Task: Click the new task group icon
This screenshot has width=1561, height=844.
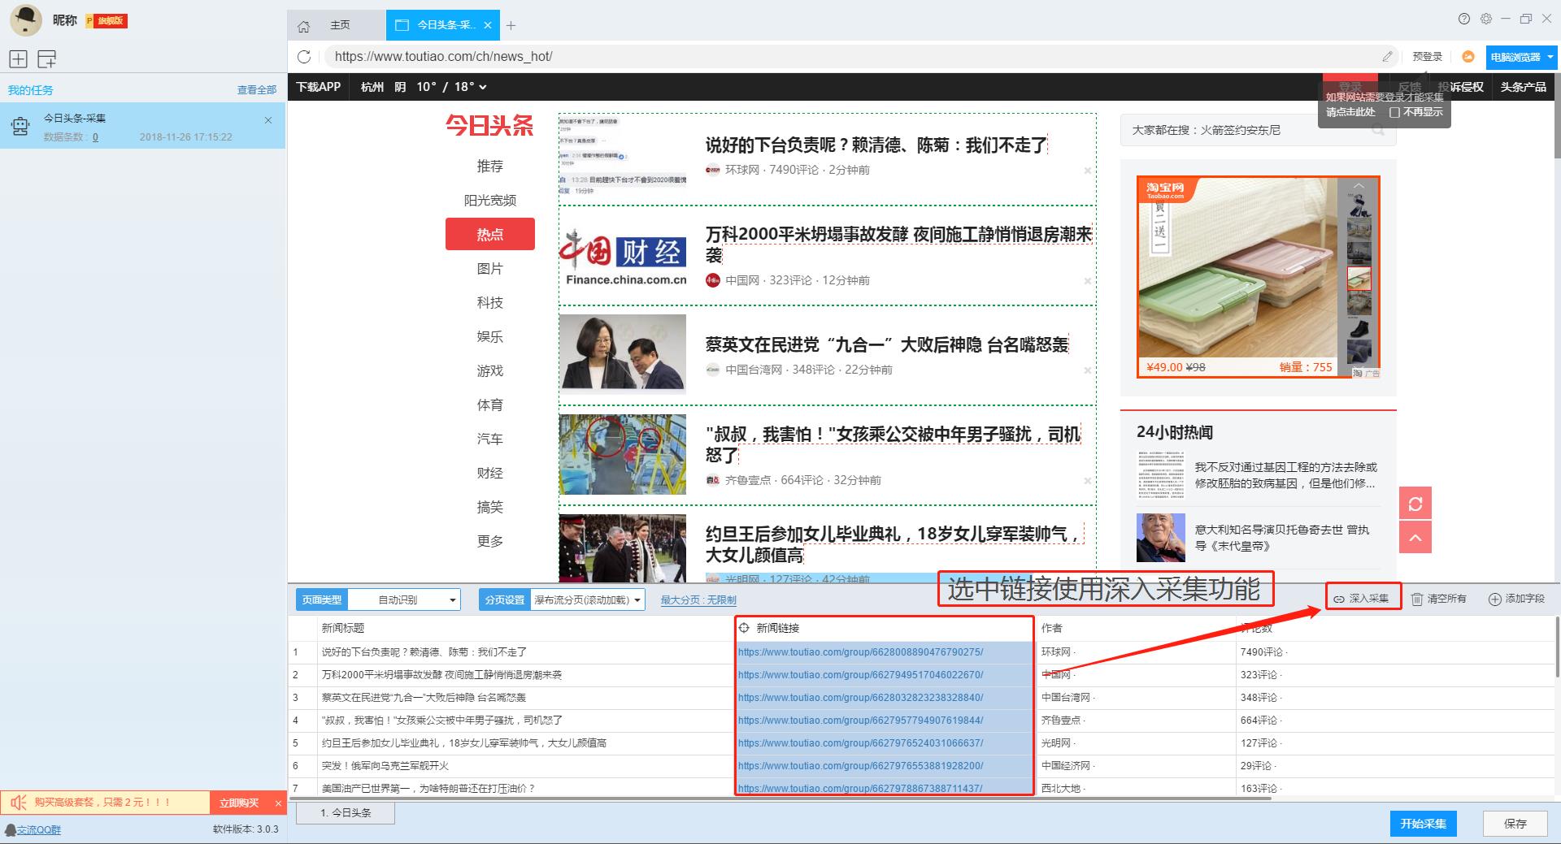Action: 47,58
